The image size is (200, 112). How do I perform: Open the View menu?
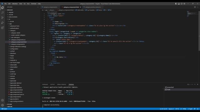[x=21, y=4]
